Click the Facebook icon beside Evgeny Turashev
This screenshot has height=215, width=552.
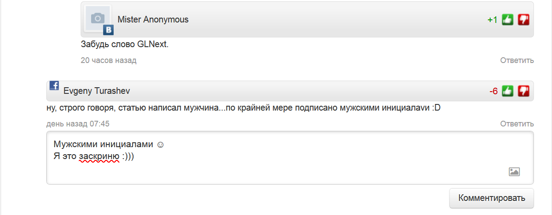click(54, 86)
